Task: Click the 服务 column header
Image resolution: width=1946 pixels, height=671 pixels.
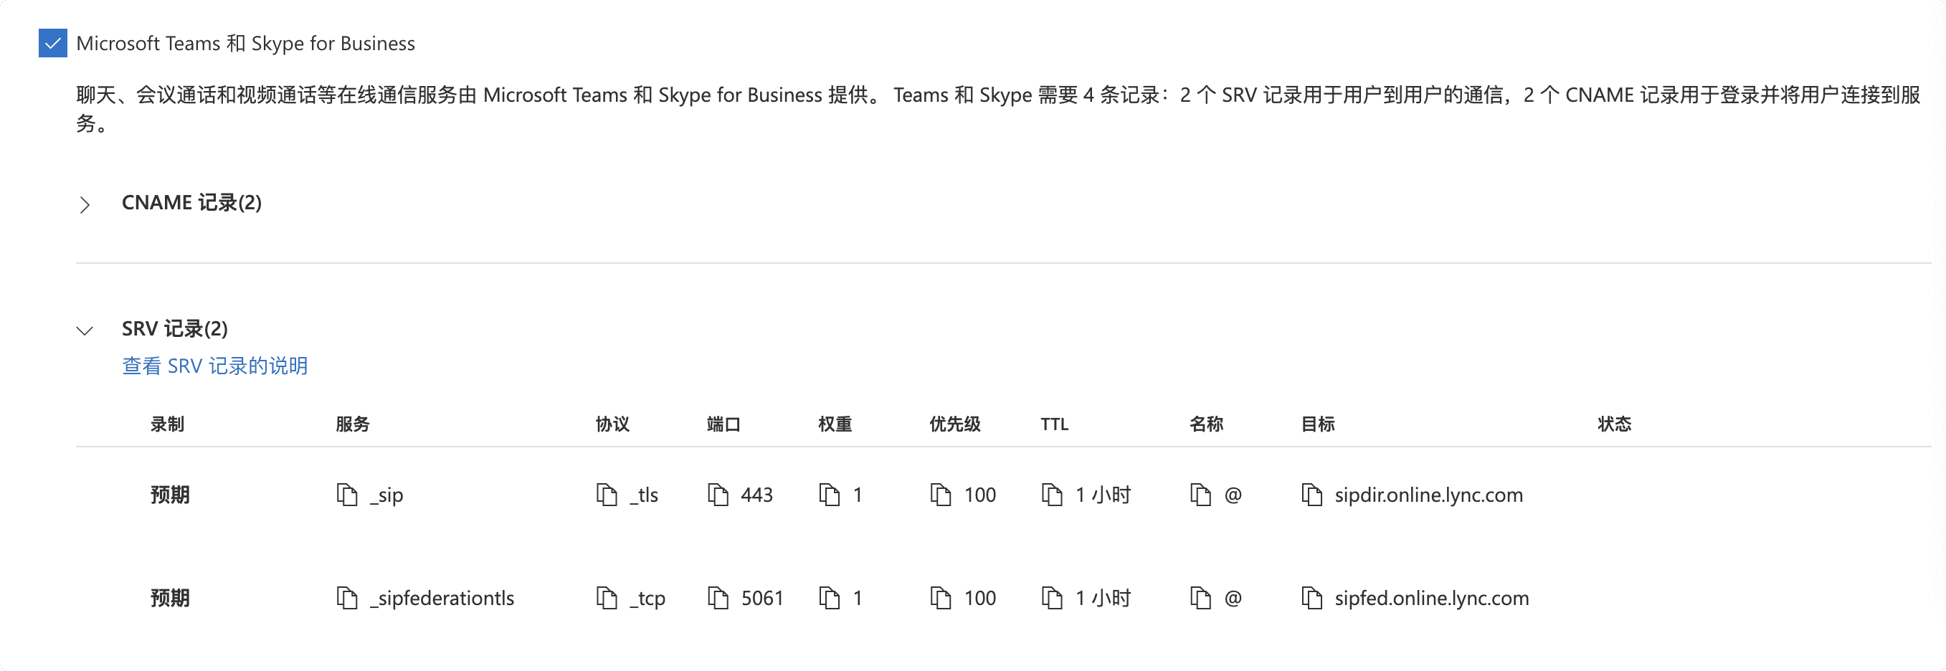Action: pyautogui.click(x=353, y=424)
